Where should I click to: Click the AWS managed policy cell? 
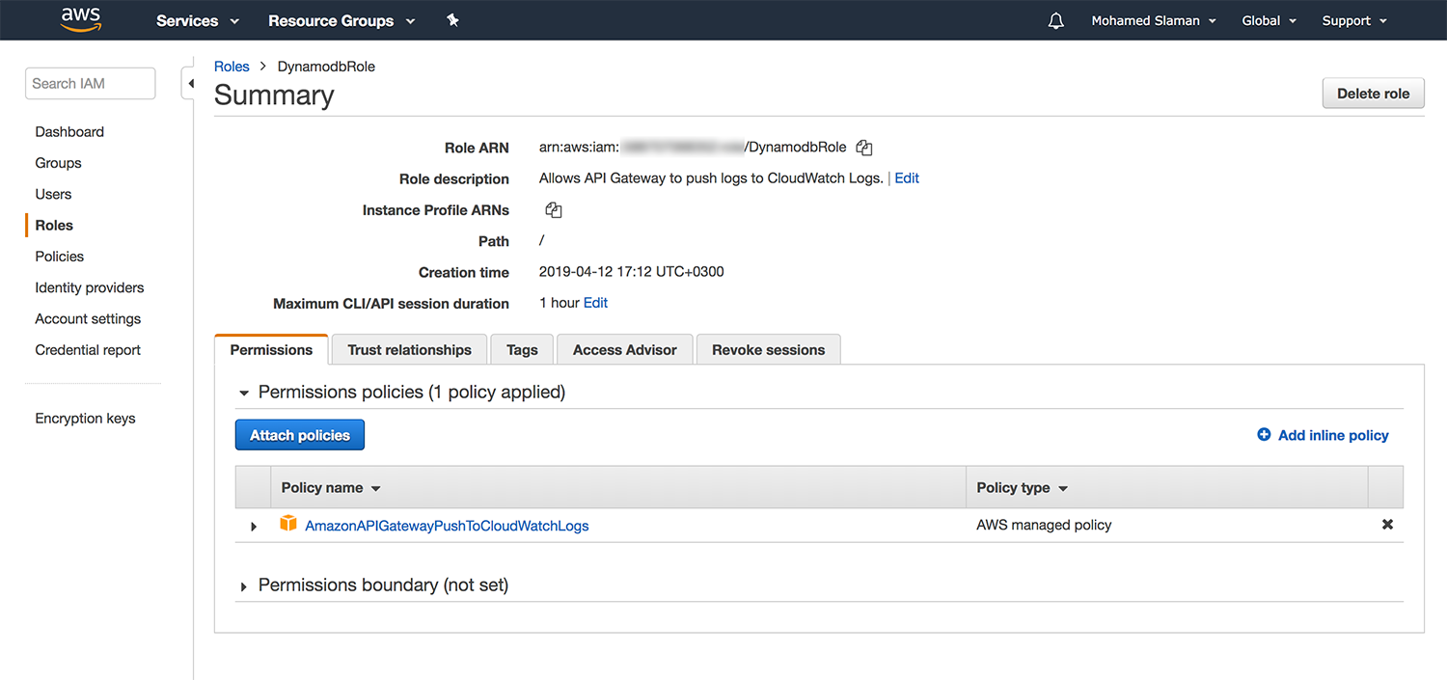click(x=1044, y=525)
